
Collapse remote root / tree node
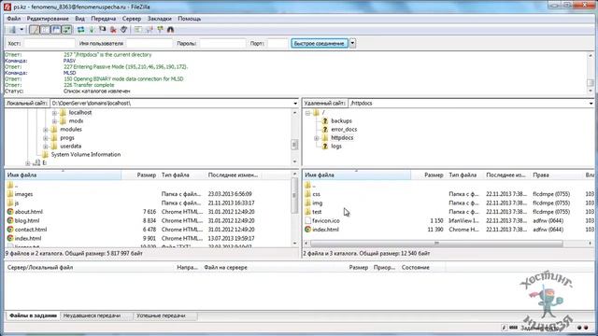pos(307,113)
